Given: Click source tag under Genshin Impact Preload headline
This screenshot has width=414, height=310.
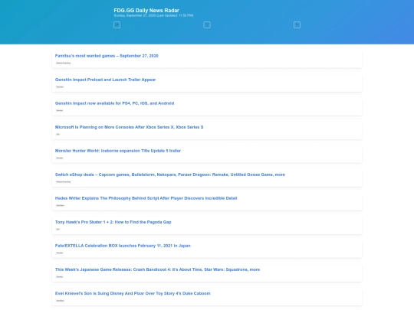Looking at the screenshot, I should click(60, 86).
